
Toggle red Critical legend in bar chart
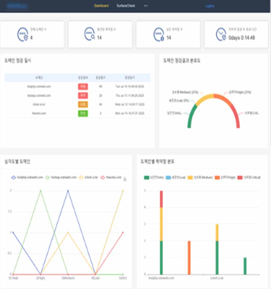(249, 177)
